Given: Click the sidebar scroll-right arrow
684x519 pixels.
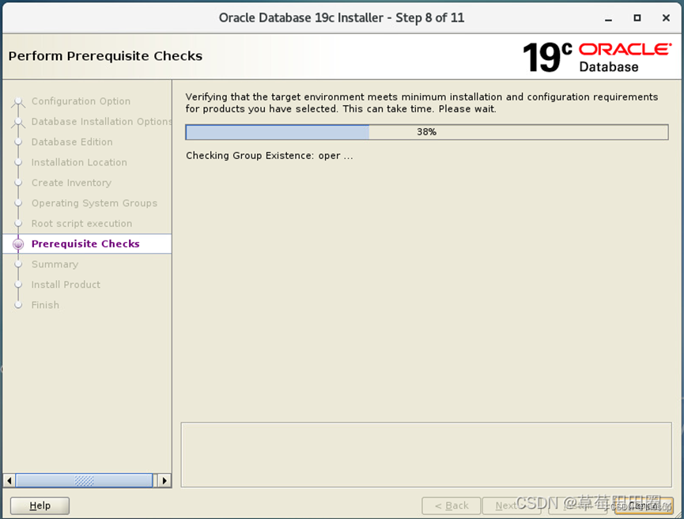Looking at the screenshot, I should (164, 480).
